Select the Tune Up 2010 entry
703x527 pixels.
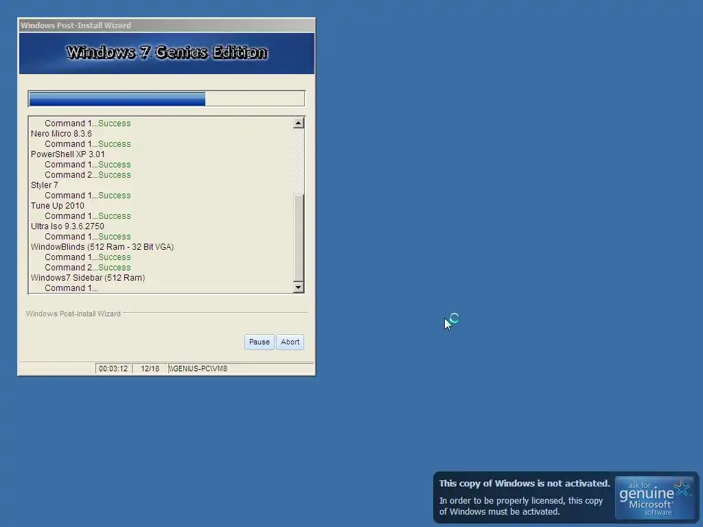point(58,206)
